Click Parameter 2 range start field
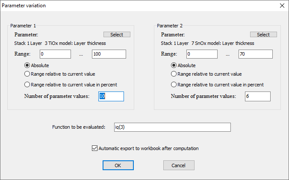This screenshot has width=289, height=180. [202, 54]
